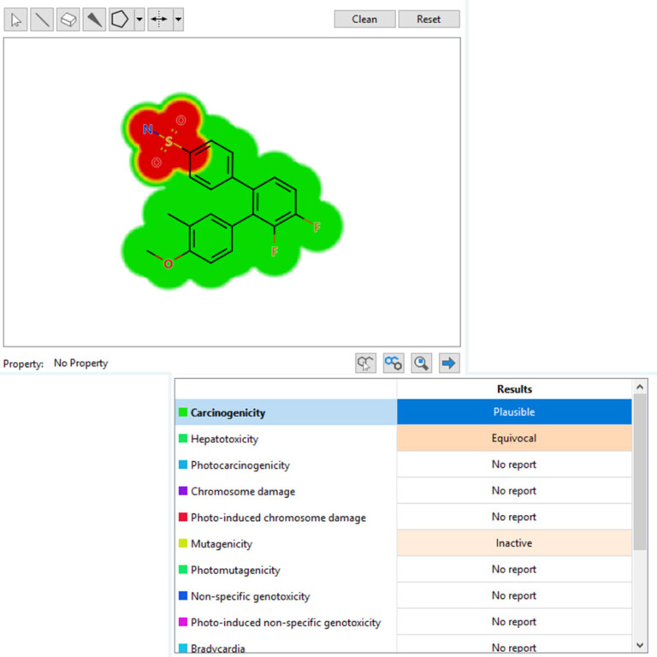This screenshot has width=657, height=657.
Task: Click the substructure search icon
Action: tap(394, 363)
